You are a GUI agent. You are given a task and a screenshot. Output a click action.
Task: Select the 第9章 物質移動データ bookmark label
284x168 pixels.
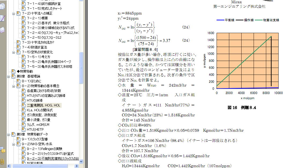(32, 134)
